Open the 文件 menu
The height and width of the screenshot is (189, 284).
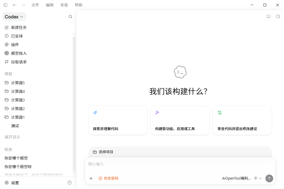point(35,5)
